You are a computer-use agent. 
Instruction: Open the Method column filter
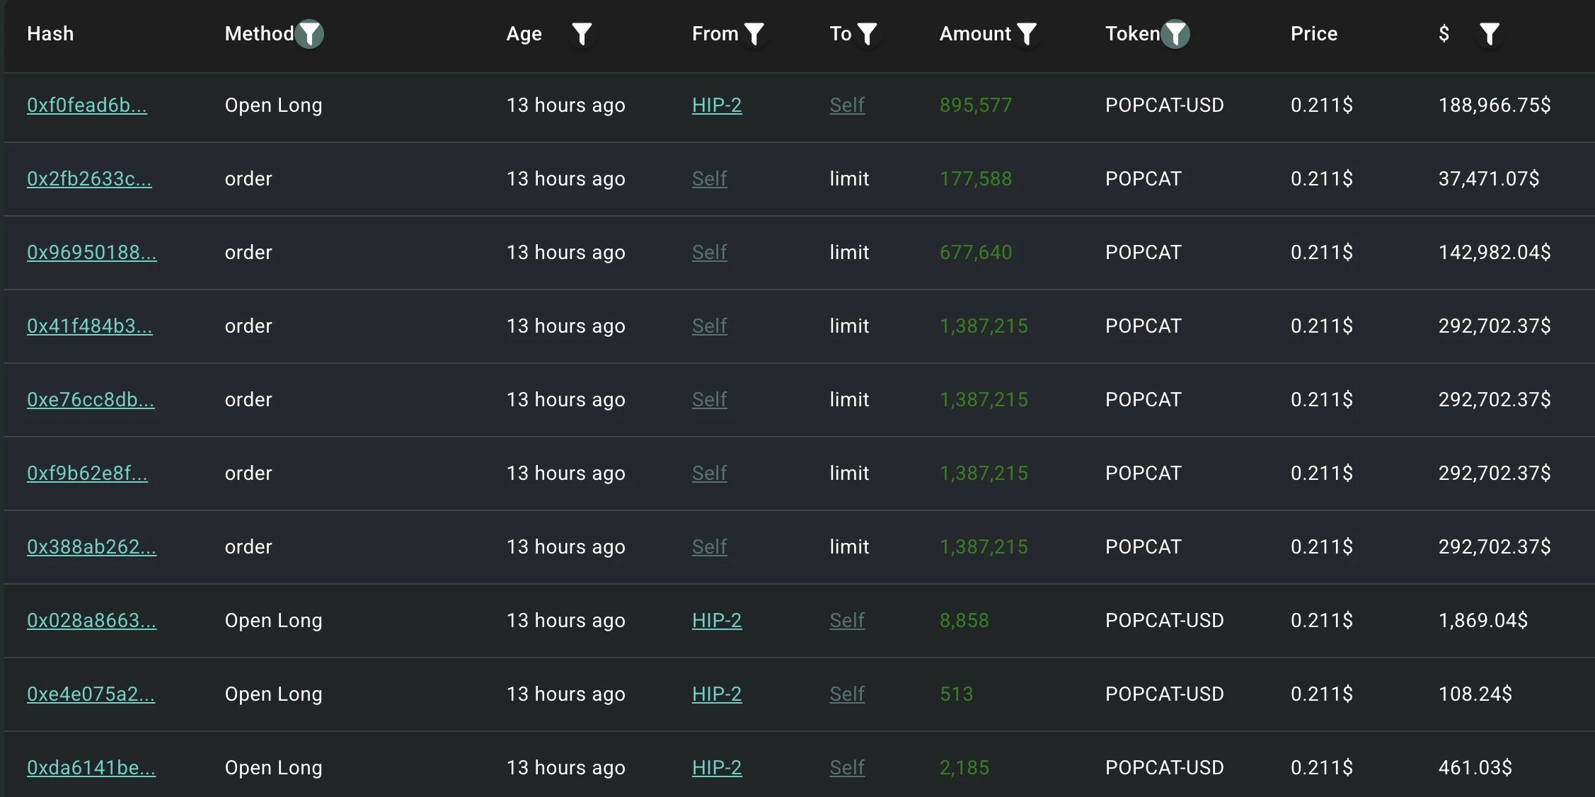pos(310,33)
